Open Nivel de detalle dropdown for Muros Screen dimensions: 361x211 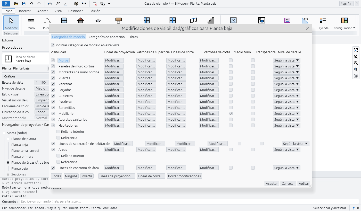(x=287, y=60)
